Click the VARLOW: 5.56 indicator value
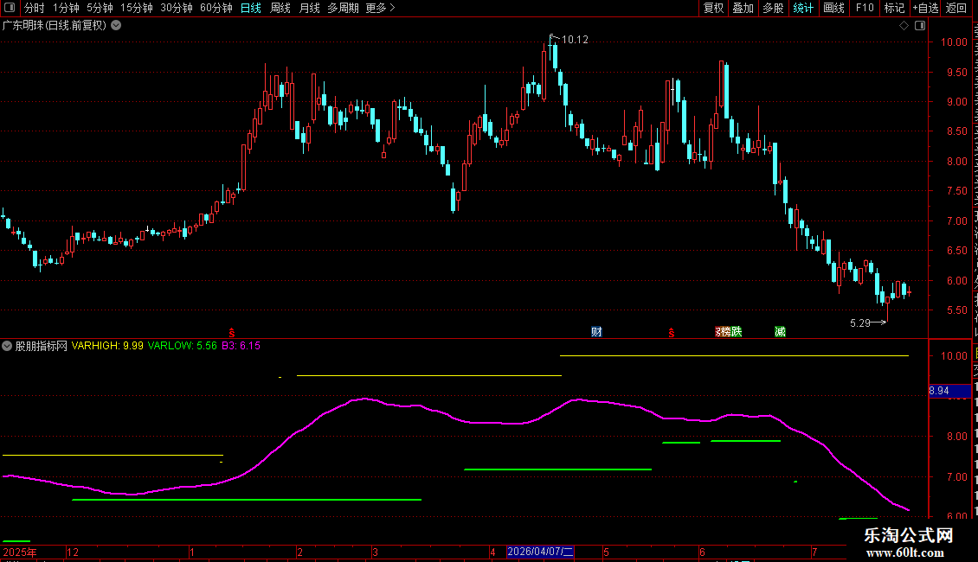This screenshot has width=978, height=562. 182,346
